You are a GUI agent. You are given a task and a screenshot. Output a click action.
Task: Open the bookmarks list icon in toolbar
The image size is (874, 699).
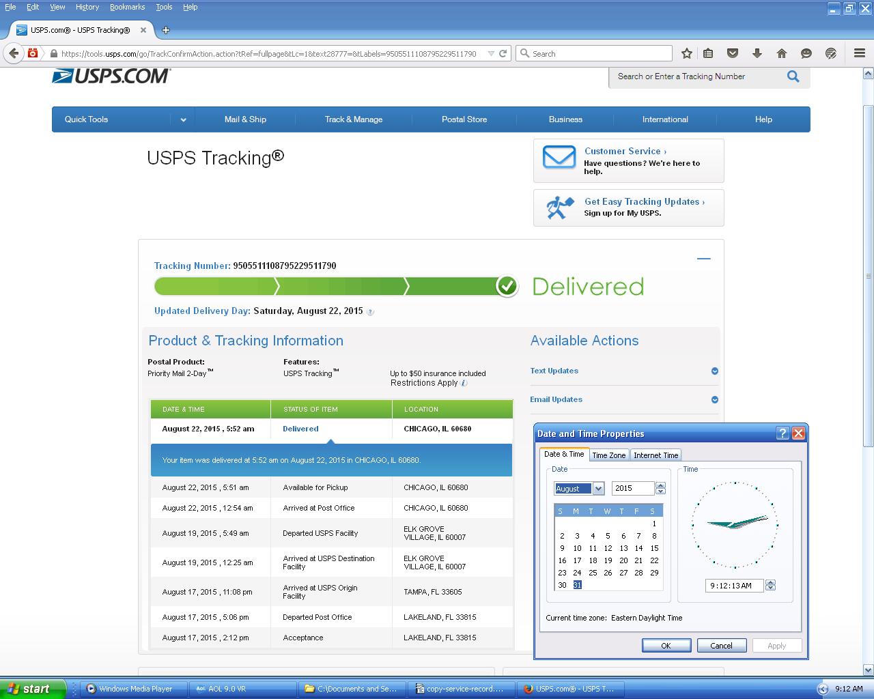point(708,53)
